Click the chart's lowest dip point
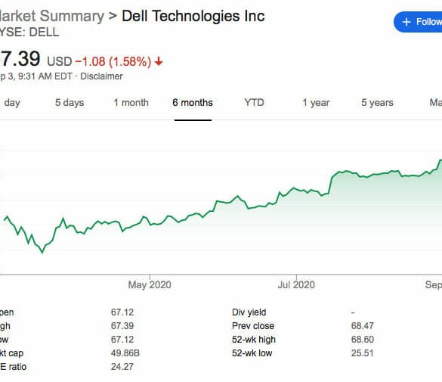The image size is (442, 382). pos(42,253)
